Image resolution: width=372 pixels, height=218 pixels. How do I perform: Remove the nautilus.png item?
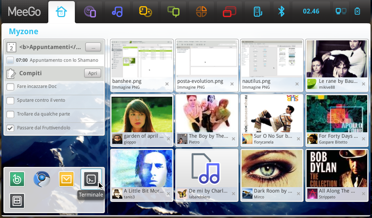297,84
